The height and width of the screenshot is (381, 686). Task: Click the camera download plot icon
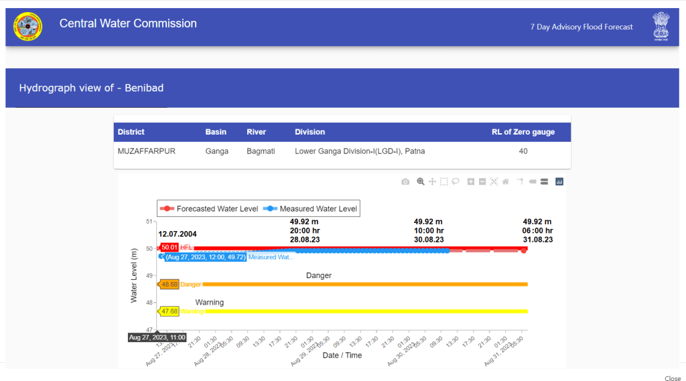pos(405,181)
